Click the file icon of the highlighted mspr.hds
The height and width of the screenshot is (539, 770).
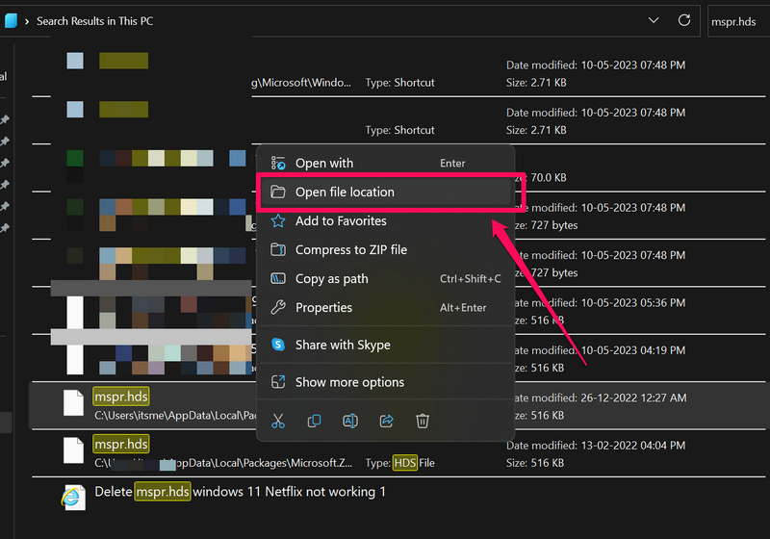pyautogui.click(x=74, y=402)
